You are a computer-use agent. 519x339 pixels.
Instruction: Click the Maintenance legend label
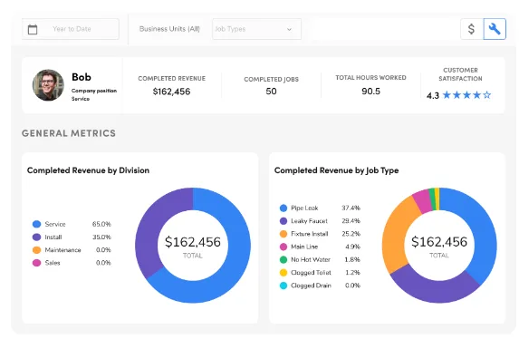point(62,250)
